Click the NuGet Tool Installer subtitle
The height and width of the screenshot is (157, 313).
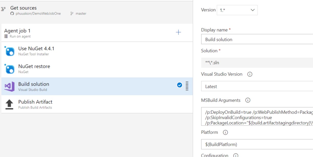tap(33, 54)
